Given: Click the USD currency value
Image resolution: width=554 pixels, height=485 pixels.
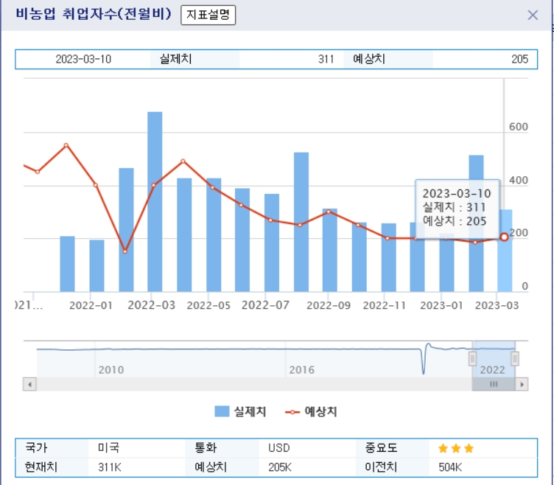Looking at the screenshot, I should point(278,448).
